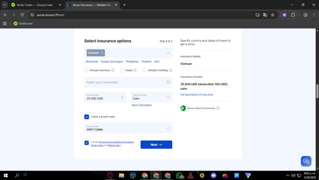319x180 pixels.
Task: Select Worldwide quick destination
Action: (x=92, y=61)
